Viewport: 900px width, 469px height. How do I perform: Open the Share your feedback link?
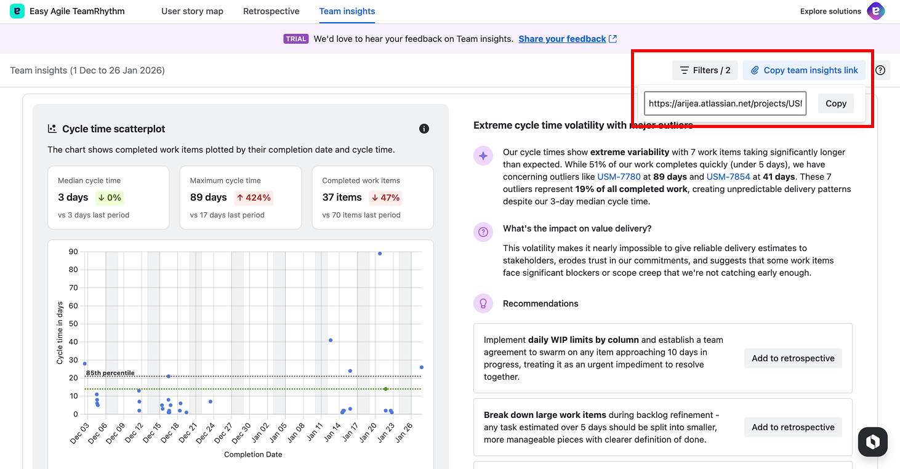coord(562,39)
